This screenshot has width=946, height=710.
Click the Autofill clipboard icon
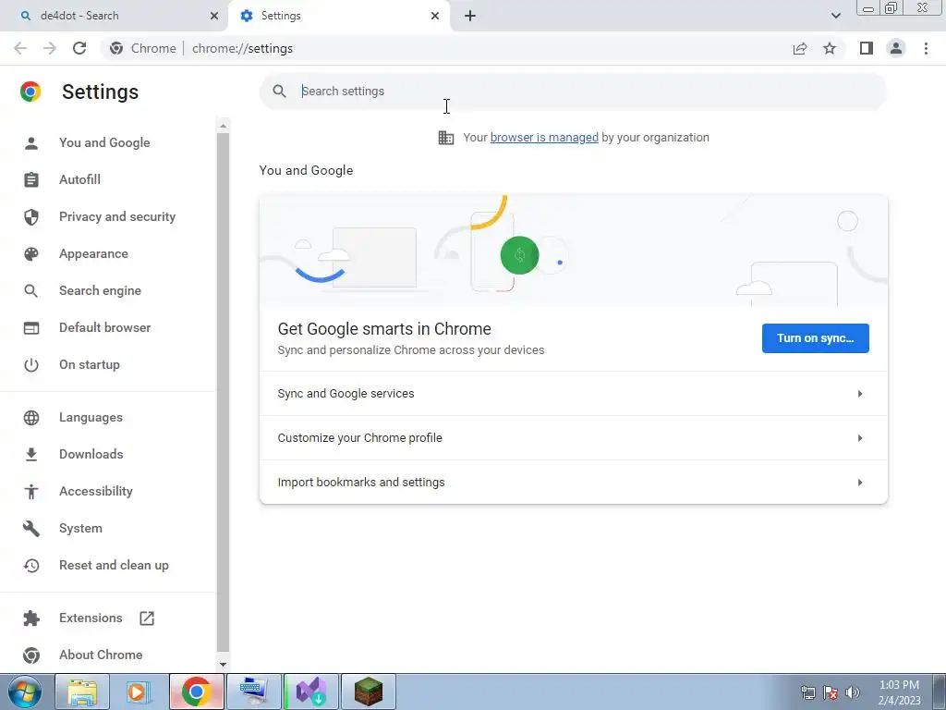pos(31,180)
